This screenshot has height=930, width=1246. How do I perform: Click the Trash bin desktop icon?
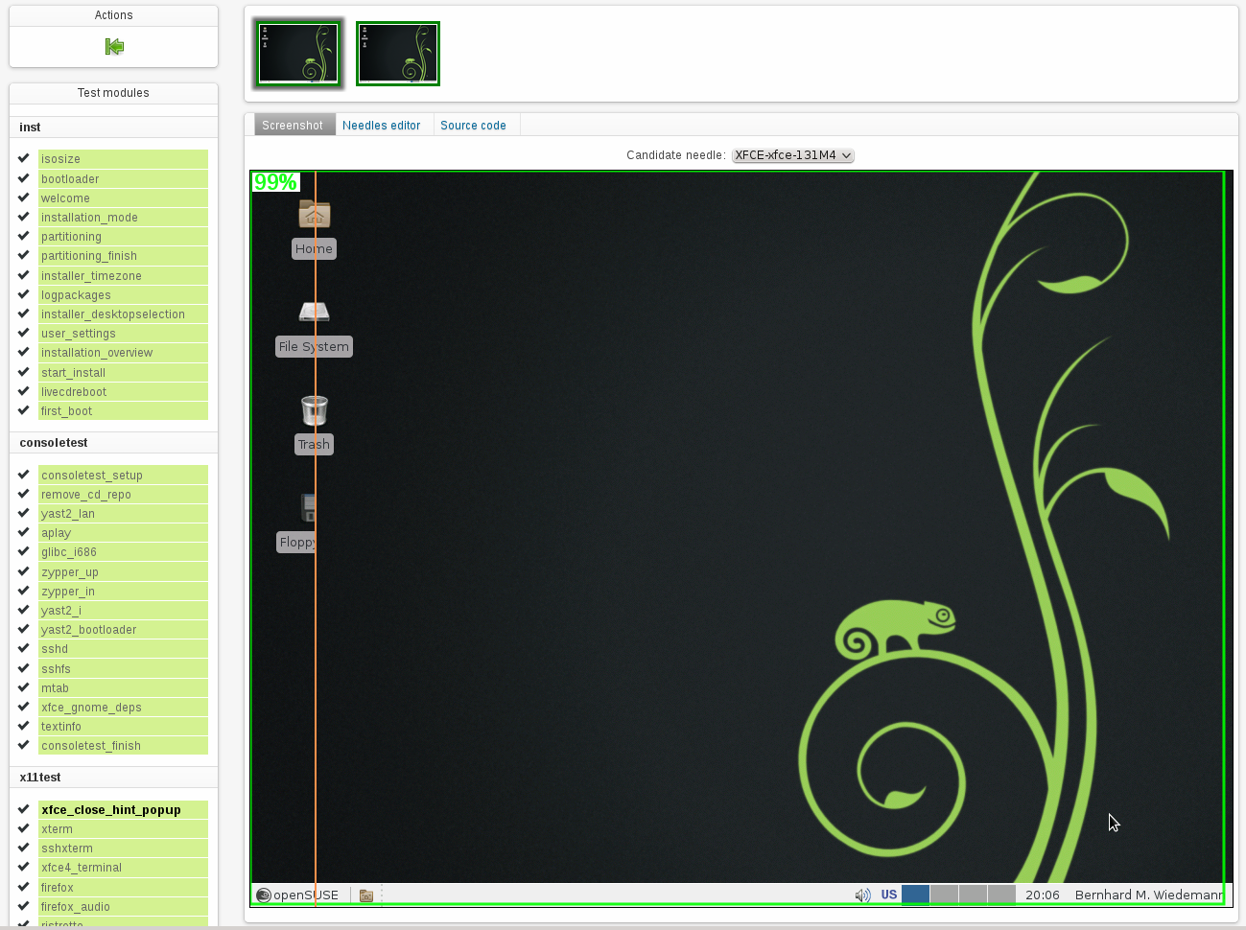pyautogui.click(x=315, y=409)
